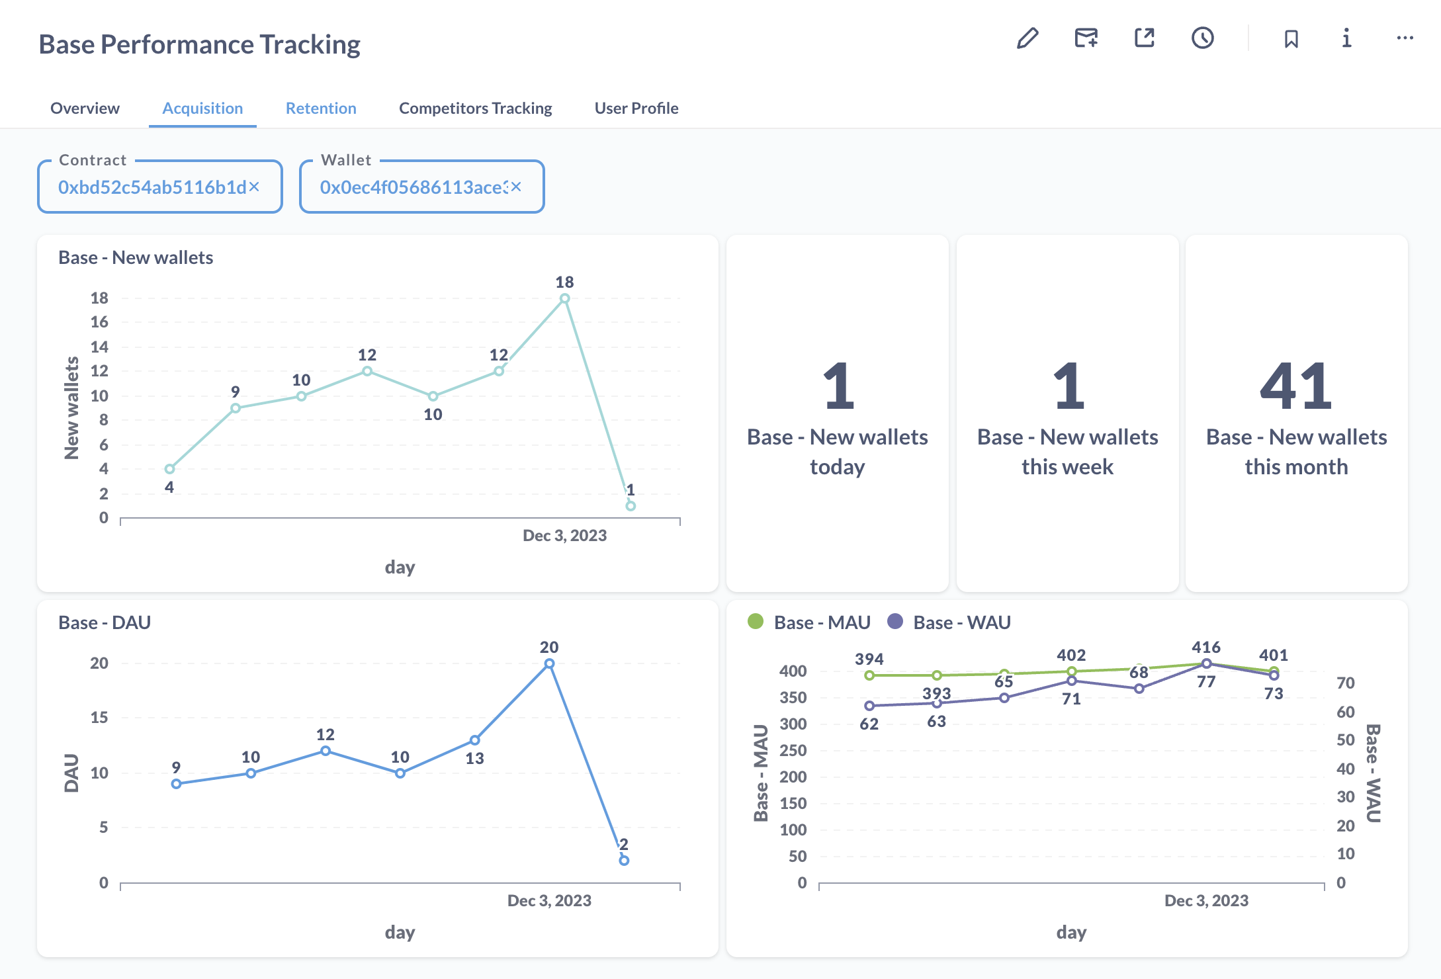This screenshot has height=979, width=1441.
Task: Toggle Base - WAU legend series
Action: 949,622
